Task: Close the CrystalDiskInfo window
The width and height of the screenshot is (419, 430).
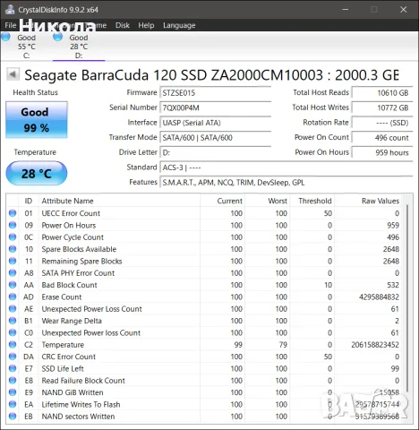Action: [x=404, y=10]
